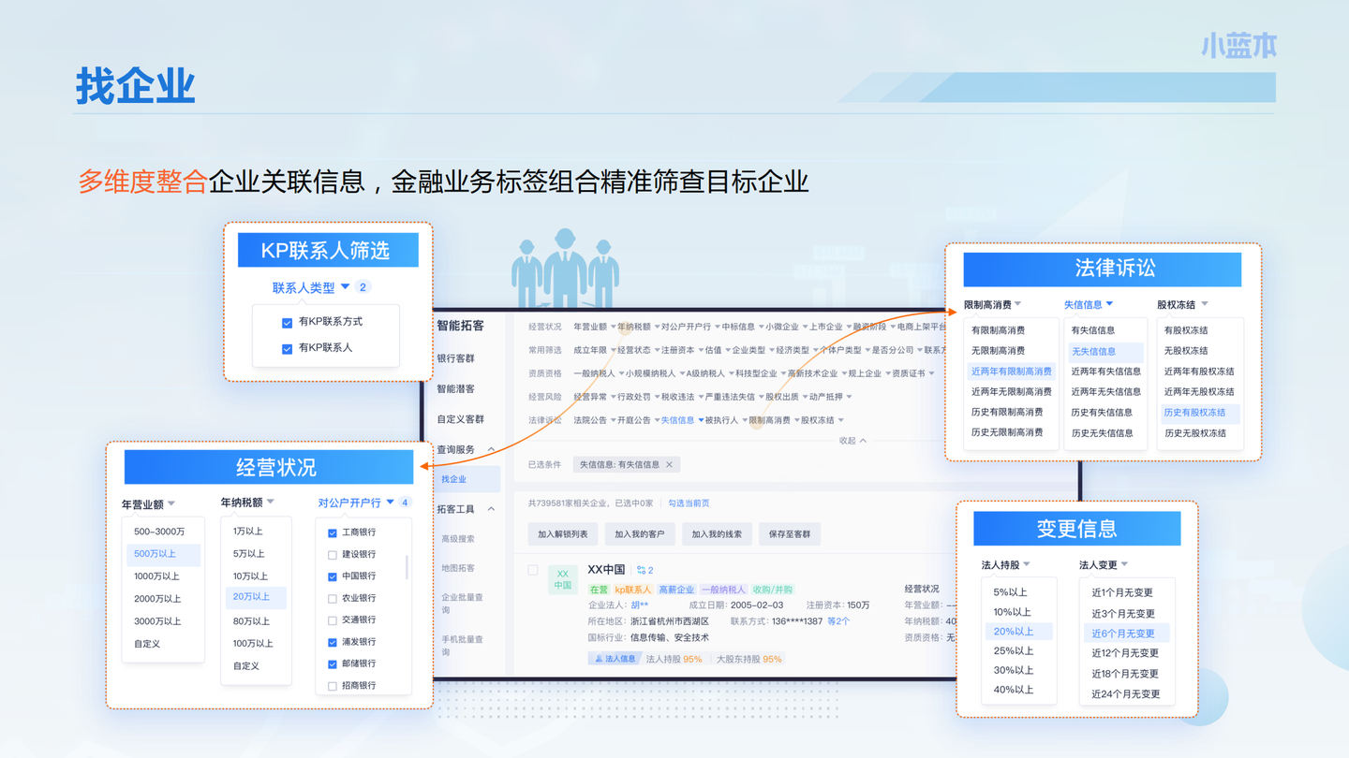Uncheck 有KP联系方式 checkbox
The height and width of the screenshot is (758, 1349).
(x=288, y=323)
